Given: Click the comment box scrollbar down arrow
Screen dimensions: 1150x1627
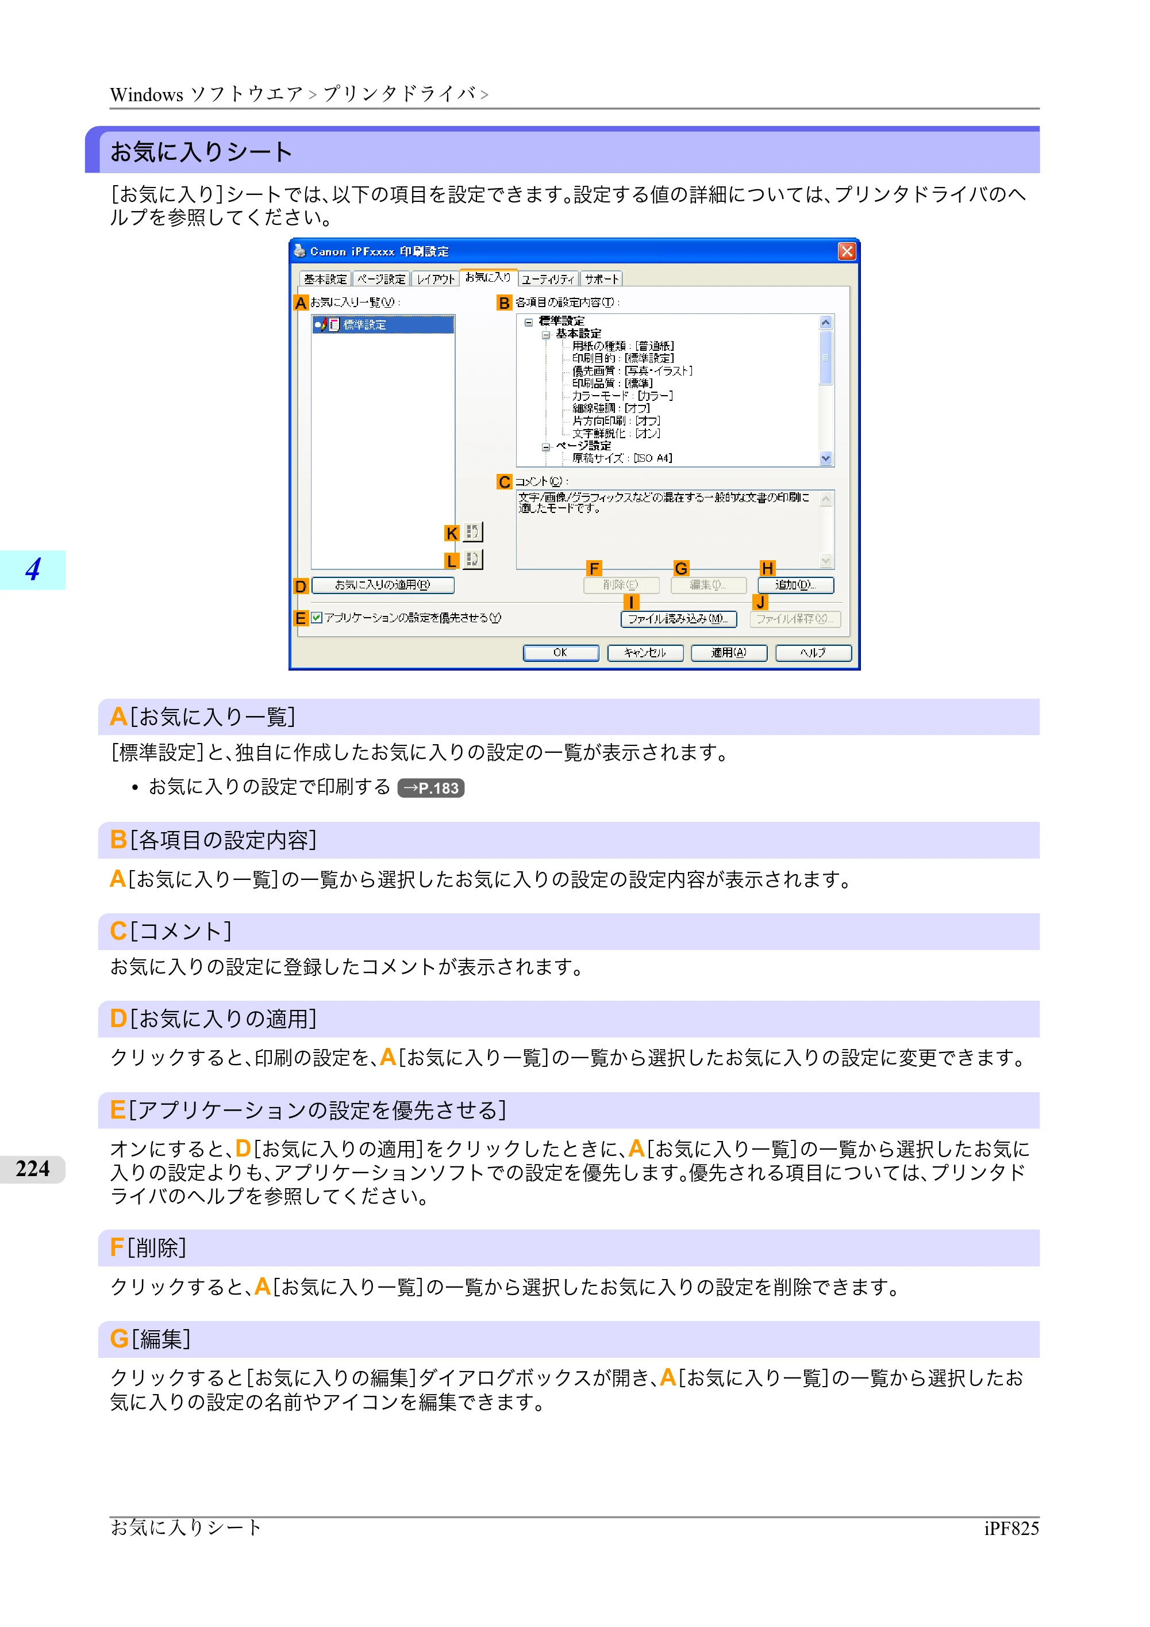Looking at the screenshot, I should (x=826, y=561).
